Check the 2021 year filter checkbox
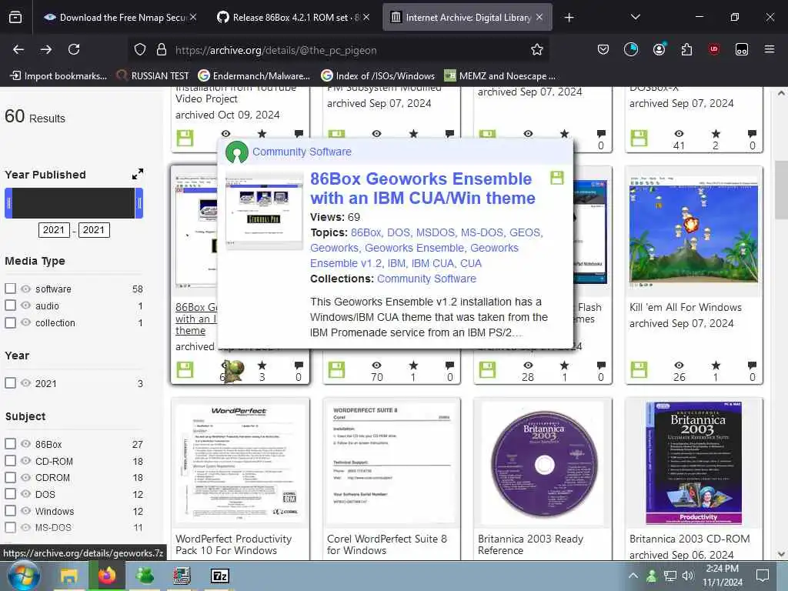The width and height of the screenshot is (788, 591). (10, 383)
